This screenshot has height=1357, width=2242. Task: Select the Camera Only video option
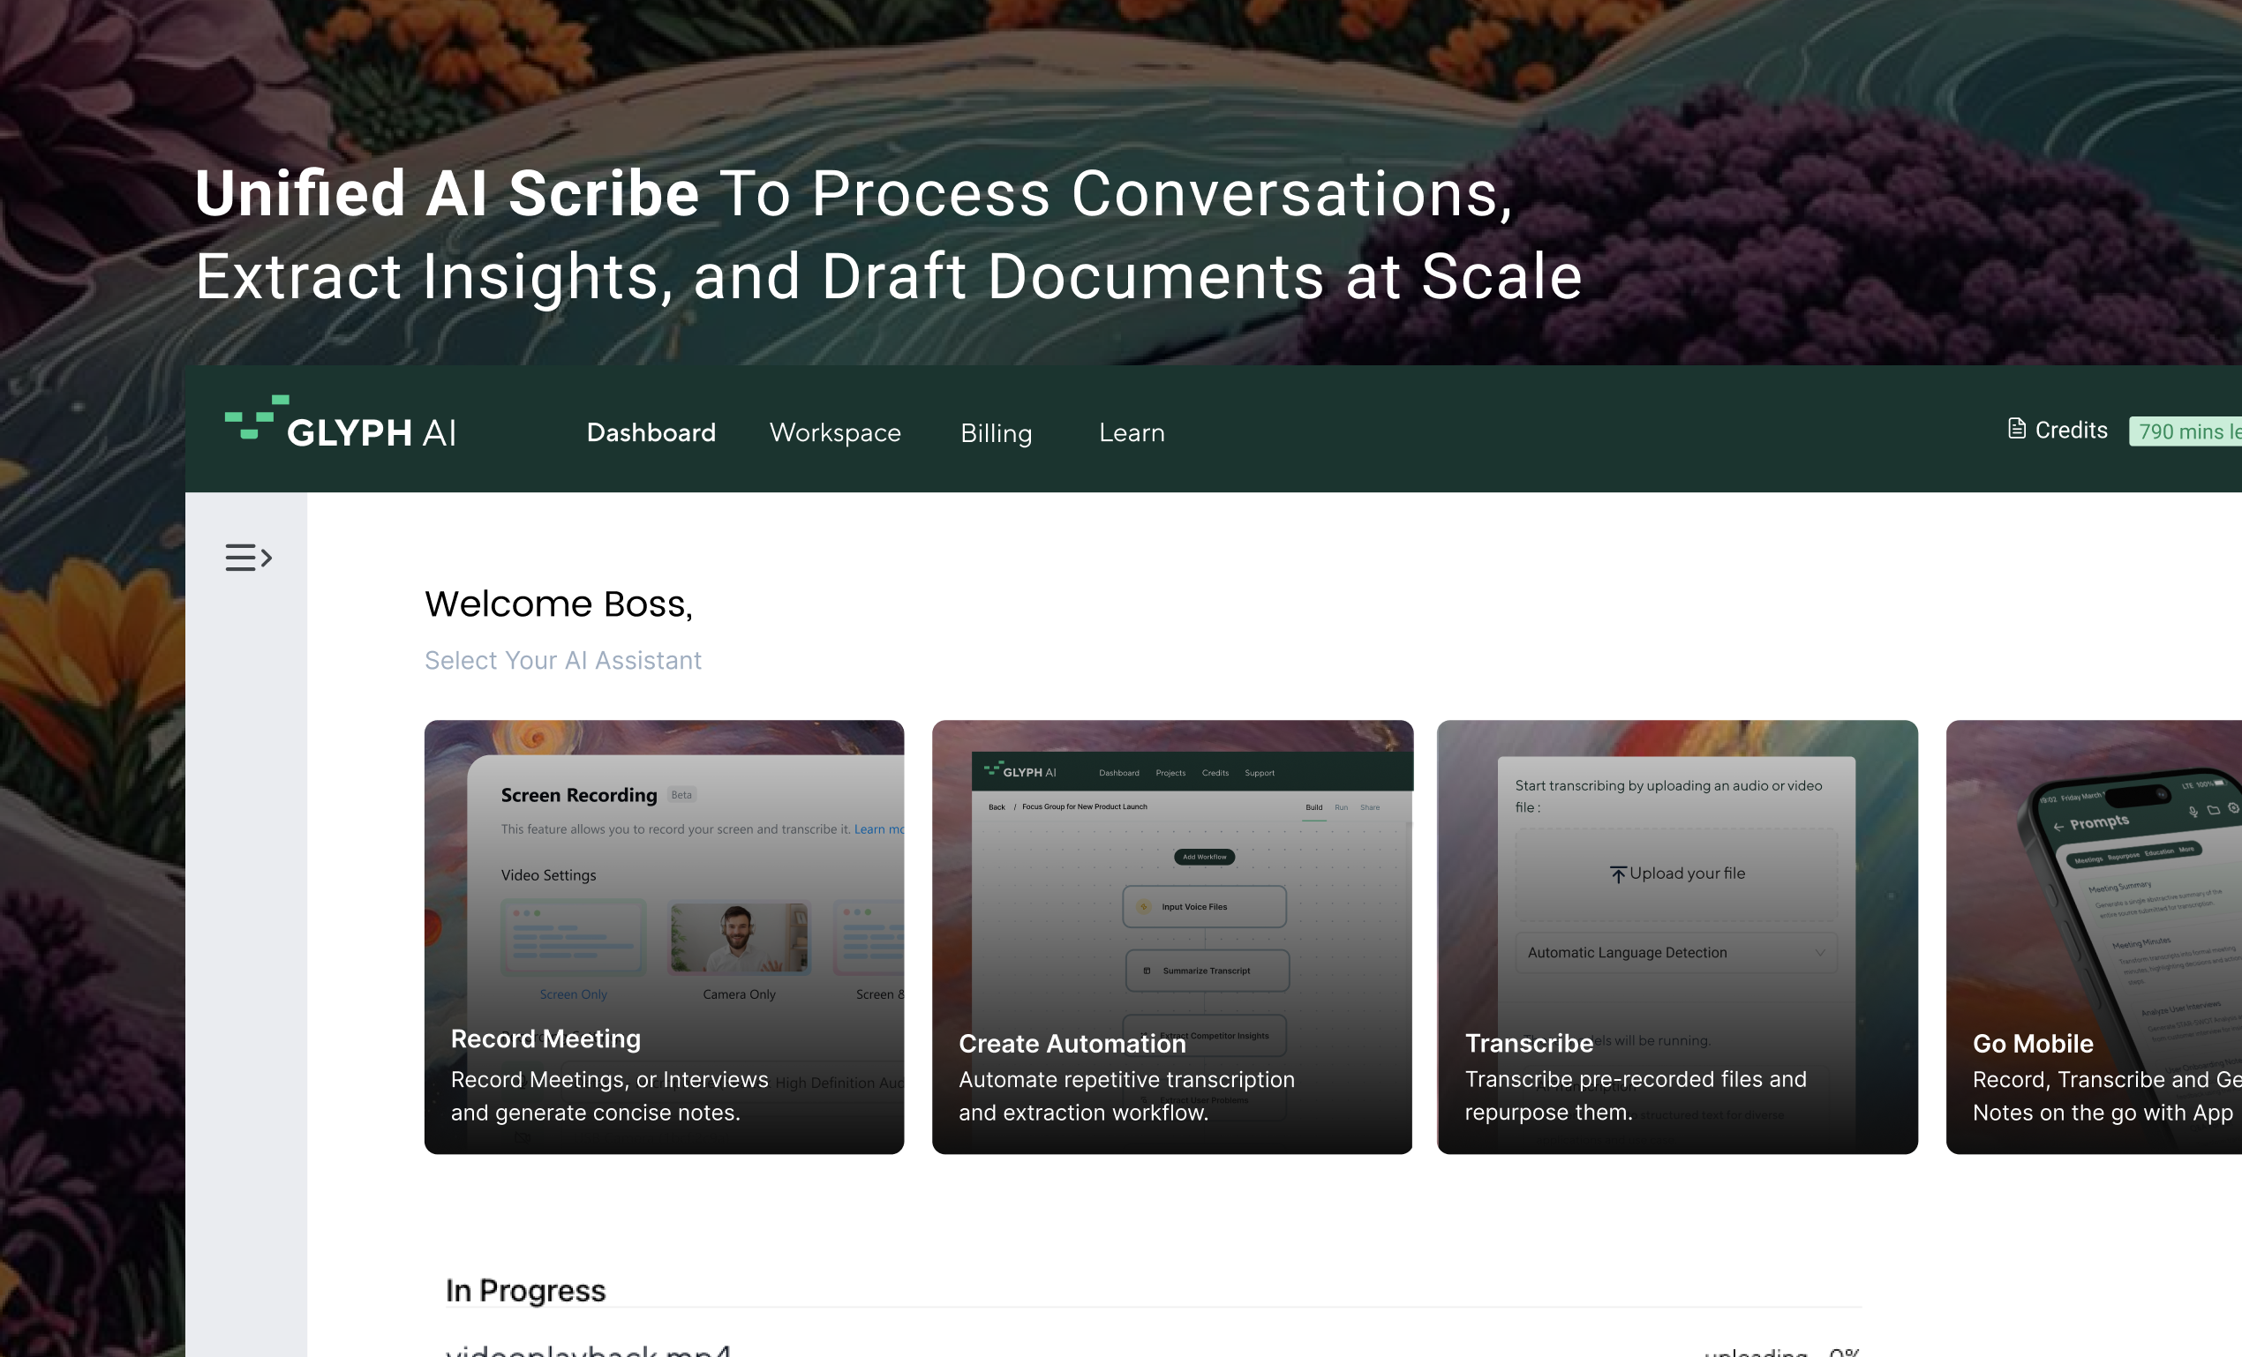click(738, 939)
